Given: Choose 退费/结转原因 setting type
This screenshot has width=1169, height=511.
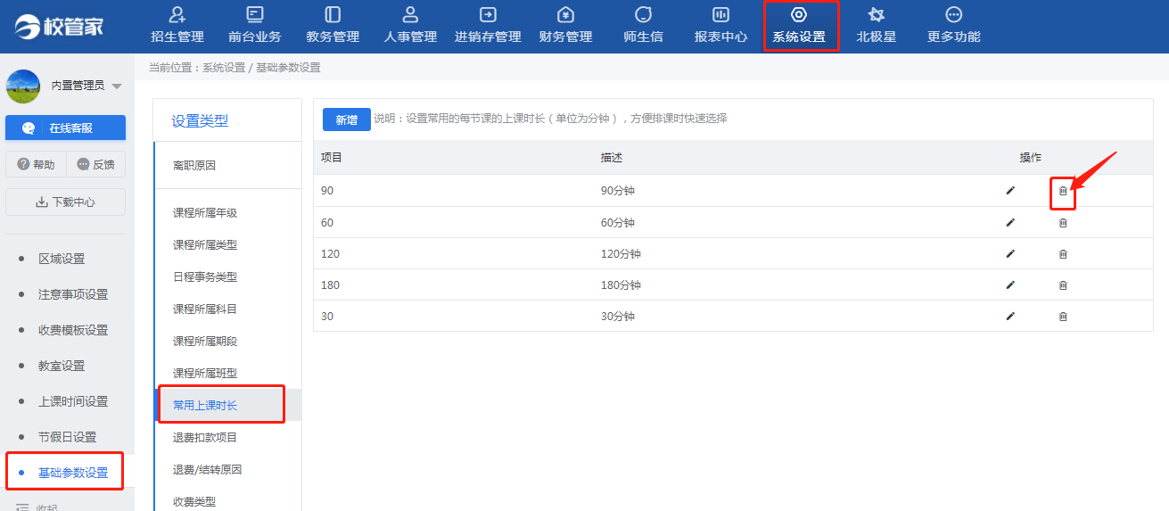Looking at the screenshot, I should [x=208, y=470].
